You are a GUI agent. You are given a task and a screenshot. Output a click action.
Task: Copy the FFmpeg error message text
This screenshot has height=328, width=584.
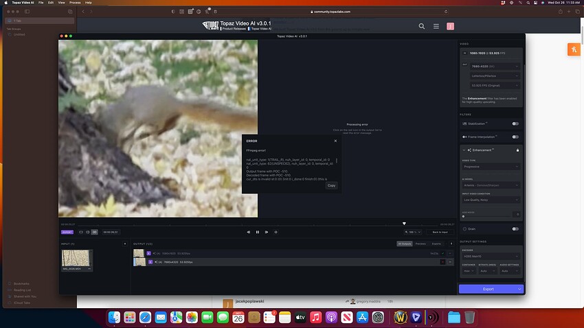(x=331, y=185)
